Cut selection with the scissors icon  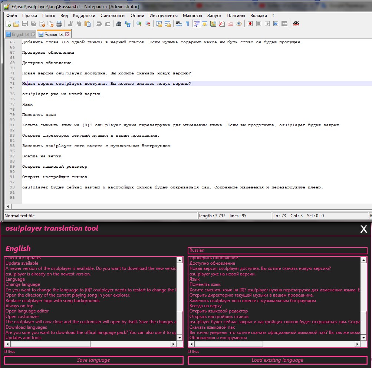point(70,24)
